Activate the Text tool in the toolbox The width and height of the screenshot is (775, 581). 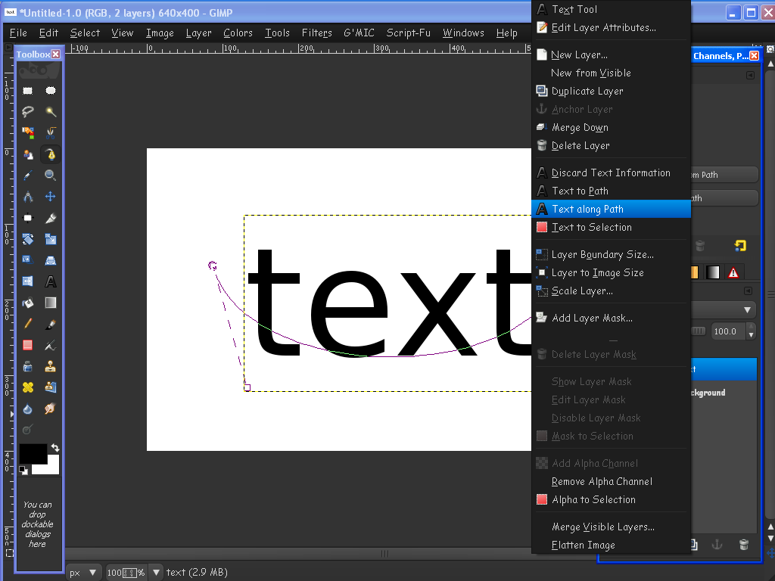[x=50, y=281]
